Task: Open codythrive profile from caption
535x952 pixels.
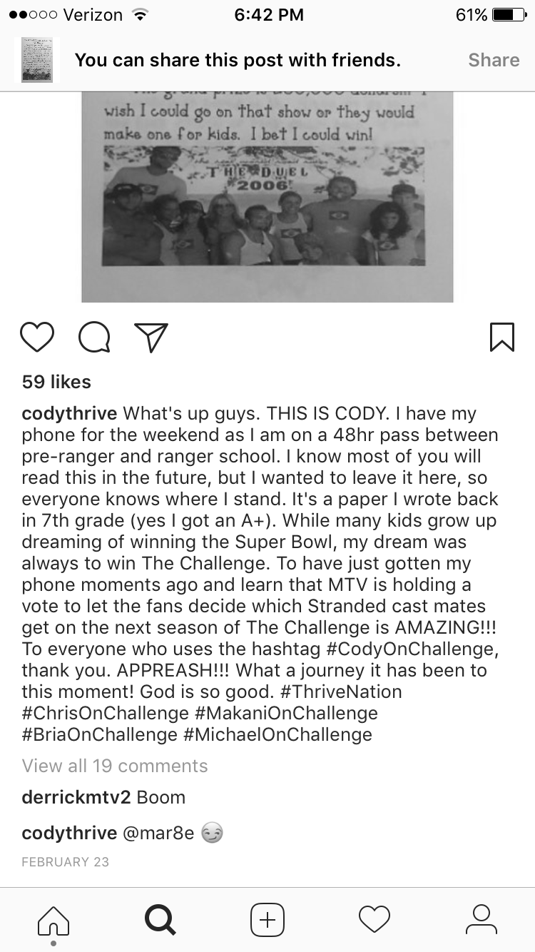Action: pos(69,414)
